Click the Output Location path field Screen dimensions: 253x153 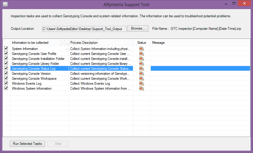[x=84, y=29]
